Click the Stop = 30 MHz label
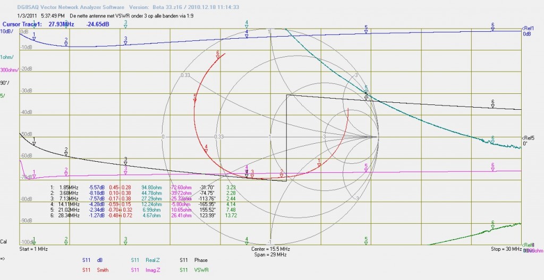The width and height of the screenshot is (544, 280). pos(506,249)
